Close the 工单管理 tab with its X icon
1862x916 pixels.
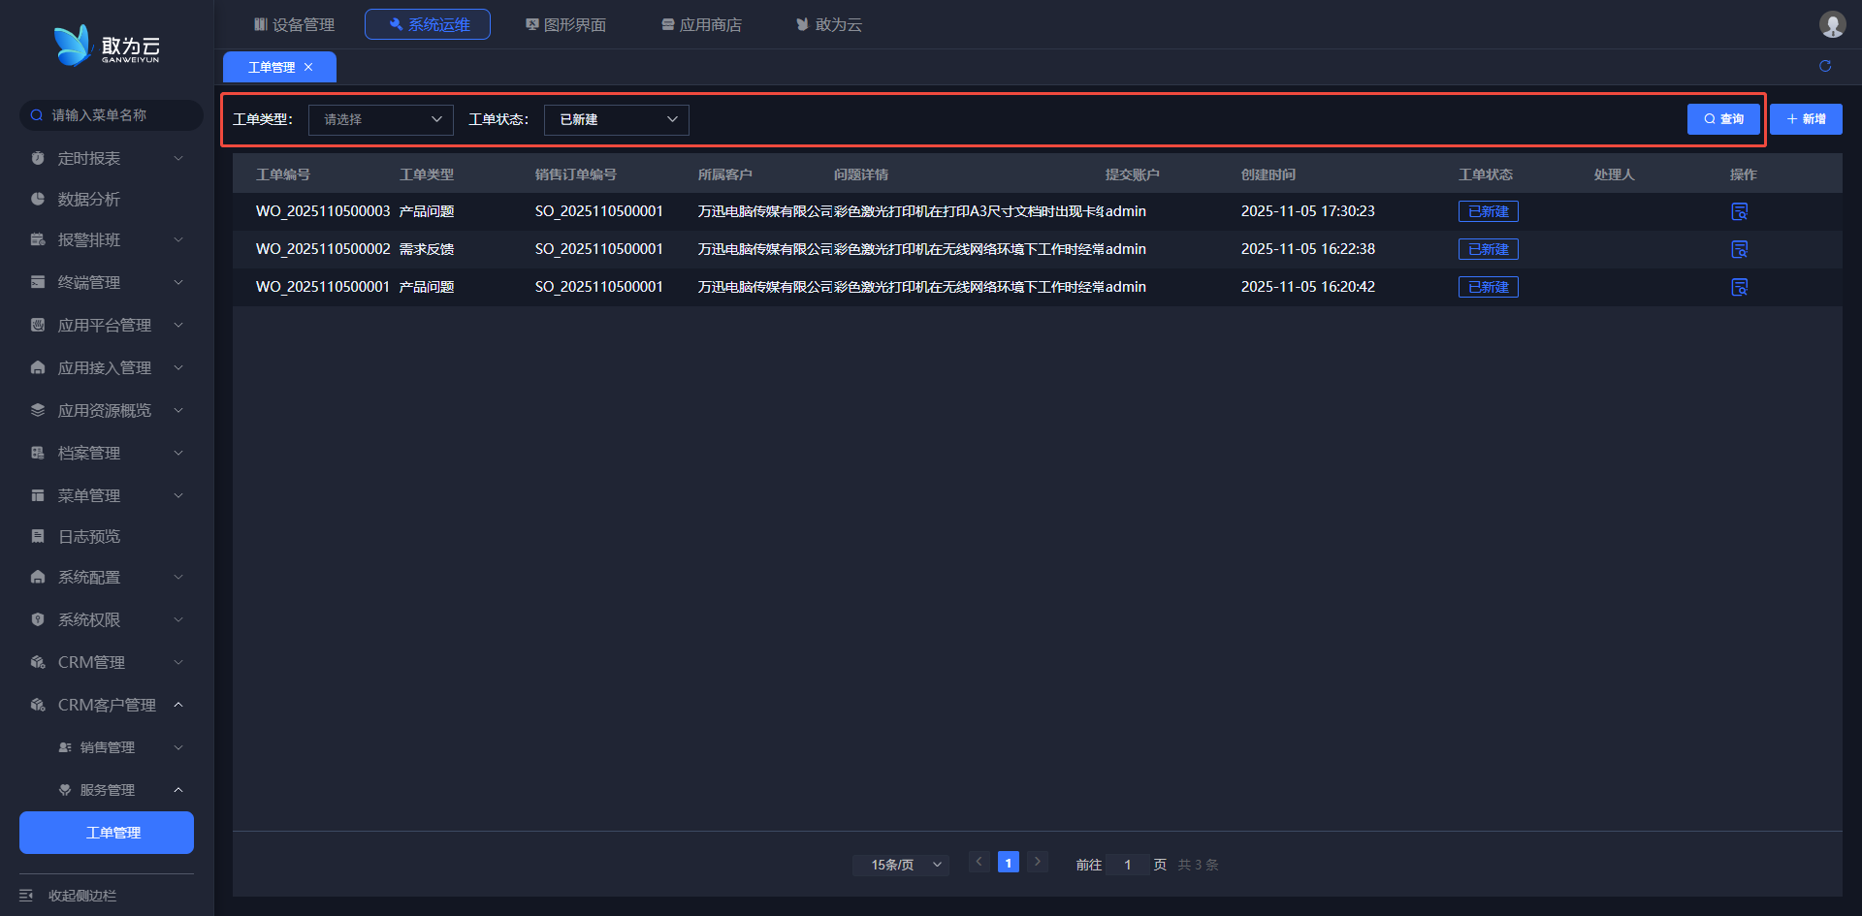tap(308, 67)
